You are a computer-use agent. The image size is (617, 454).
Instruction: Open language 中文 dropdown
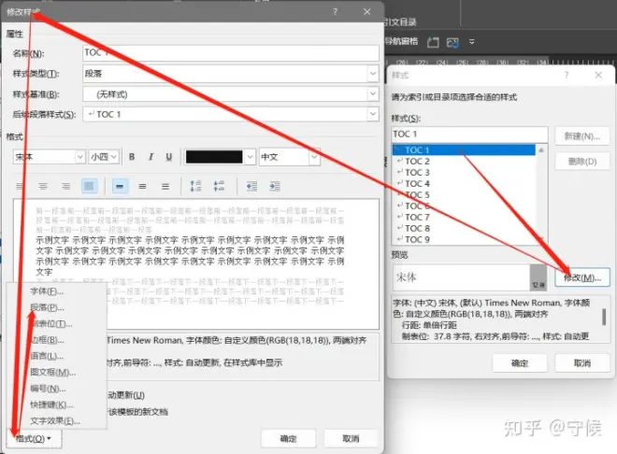coord(314,157)
